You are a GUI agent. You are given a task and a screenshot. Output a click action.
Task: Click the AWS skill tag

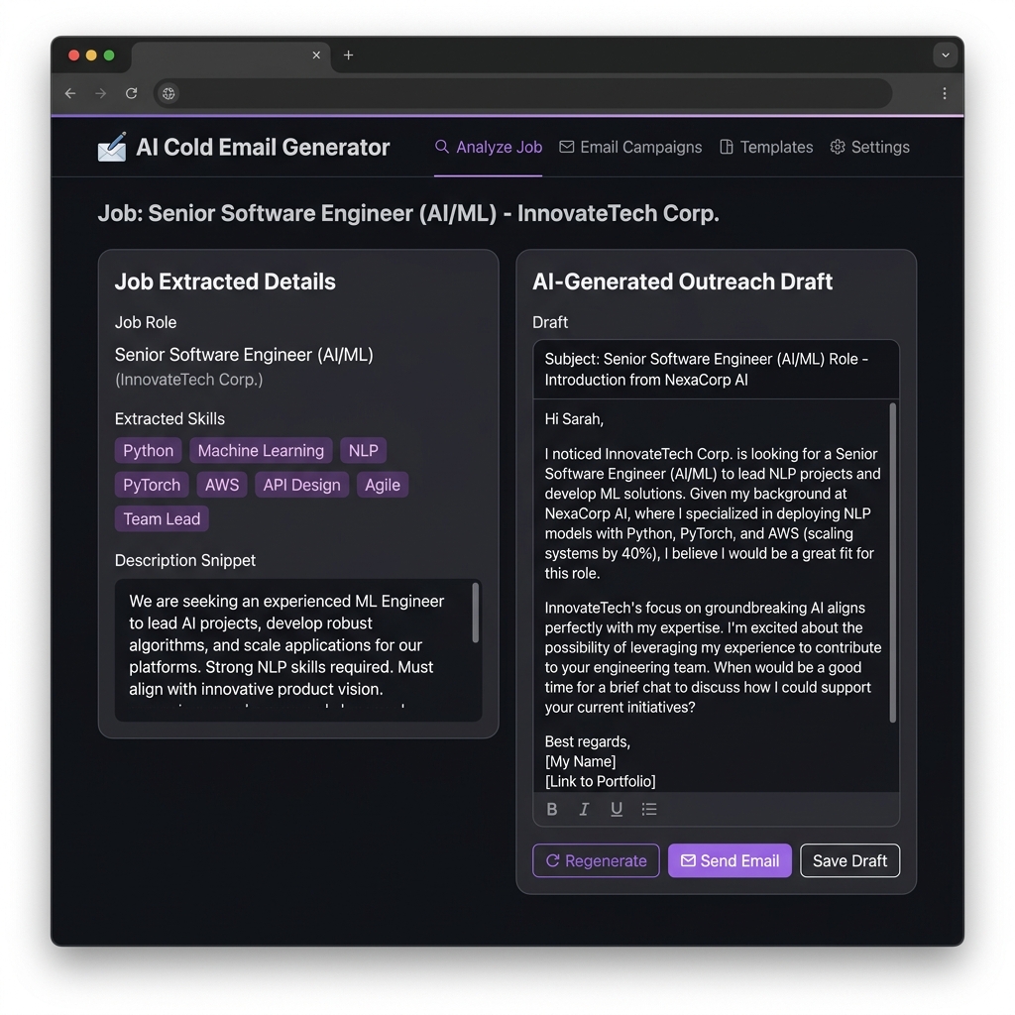coord(222,485)
